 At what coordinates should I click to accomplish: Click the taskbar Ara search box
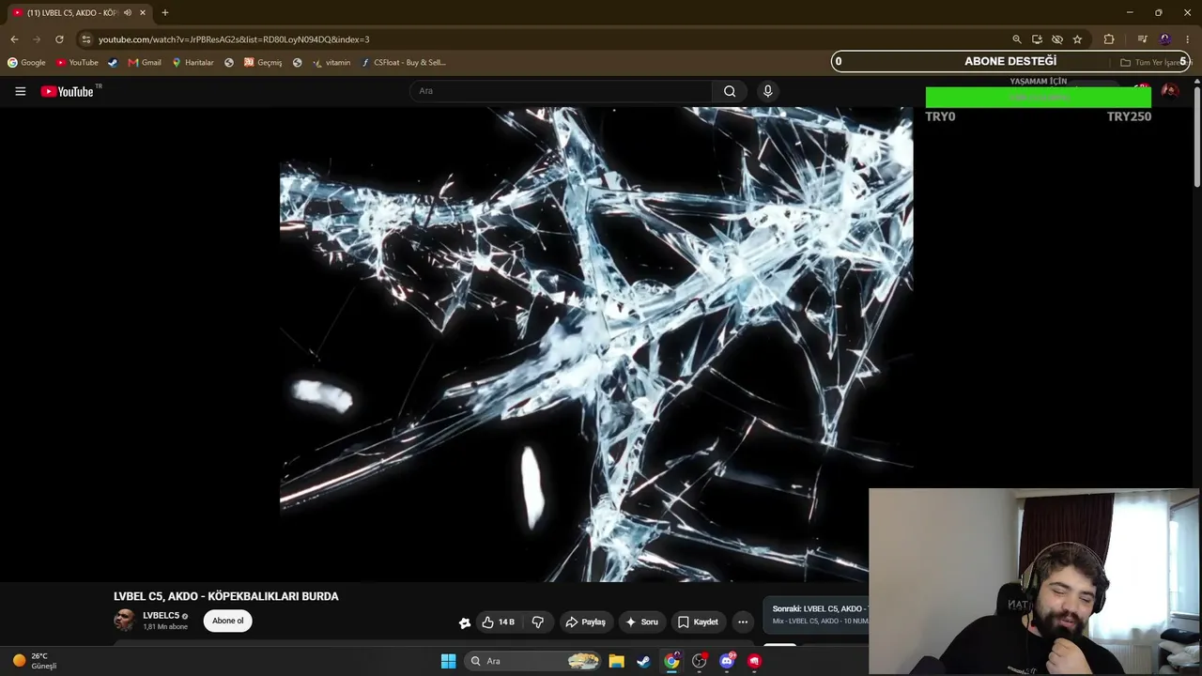tap(532, 661)
